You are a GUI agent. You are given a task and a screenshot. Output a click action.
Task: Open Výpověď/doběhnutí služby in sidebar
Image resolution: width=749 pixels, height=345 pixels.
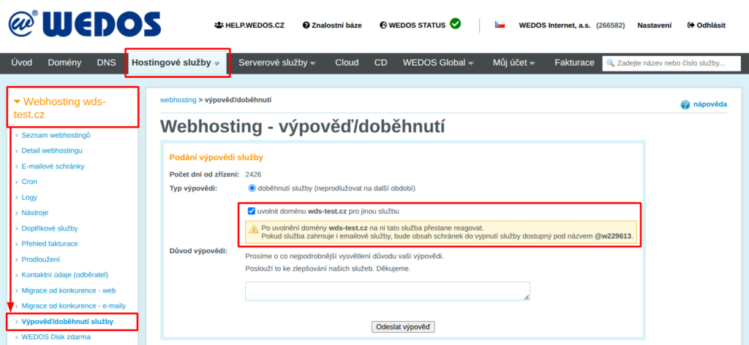[67, 322]
